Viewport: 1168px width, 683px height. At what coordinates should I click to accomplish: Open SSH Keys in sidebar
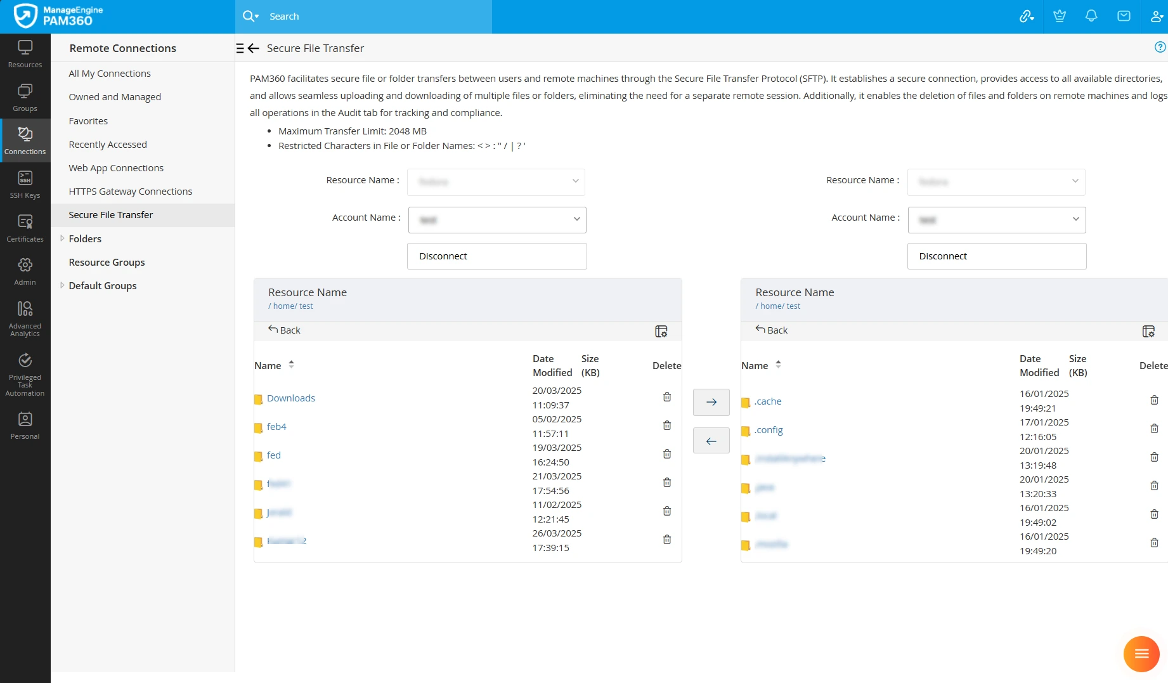pyautogui.click(x=25, y=185)
